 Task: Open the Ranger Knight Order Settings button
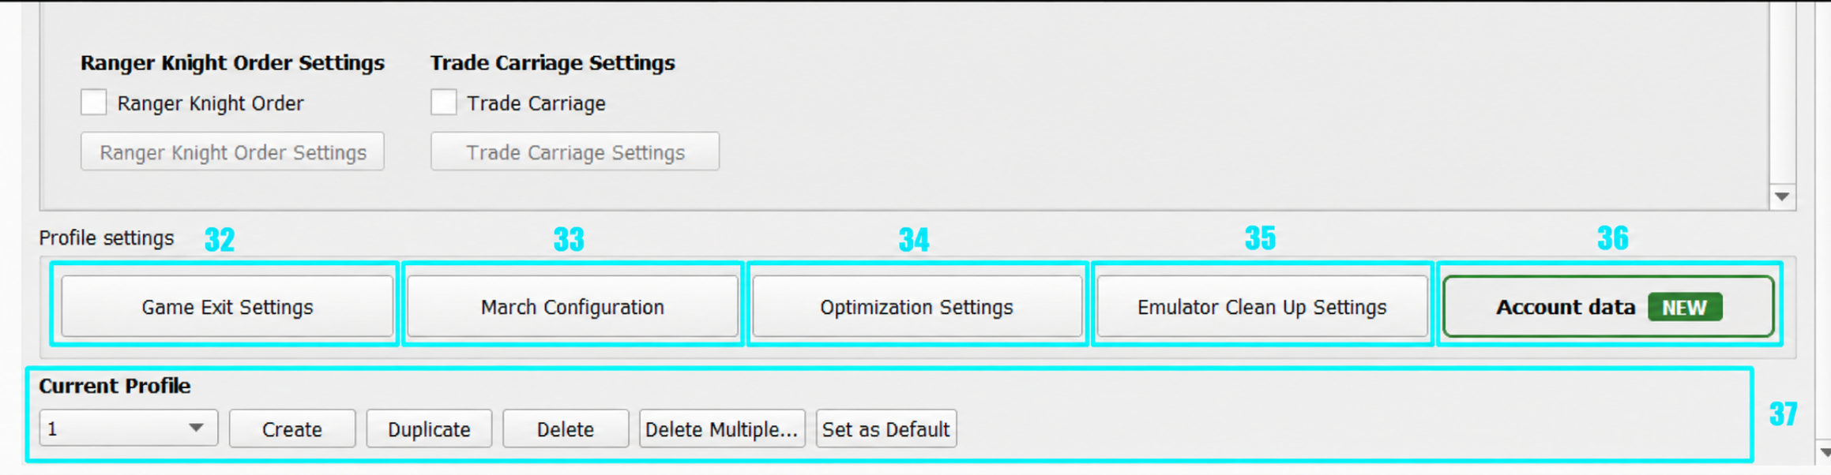pyautogui.click(x=232, y=151)
